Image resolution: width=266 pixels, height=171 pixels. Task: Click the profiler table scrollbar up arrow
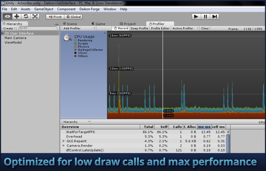pos(228,132)
